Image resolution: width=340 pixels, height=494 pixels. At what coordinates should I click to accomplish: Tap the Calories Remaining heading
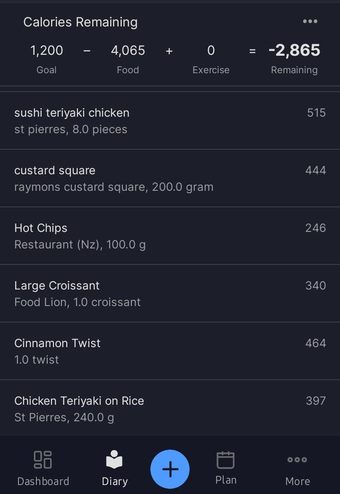tap(80, 22)
